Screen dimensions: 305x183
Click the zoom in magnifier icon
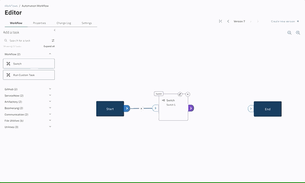click(298, 33)
